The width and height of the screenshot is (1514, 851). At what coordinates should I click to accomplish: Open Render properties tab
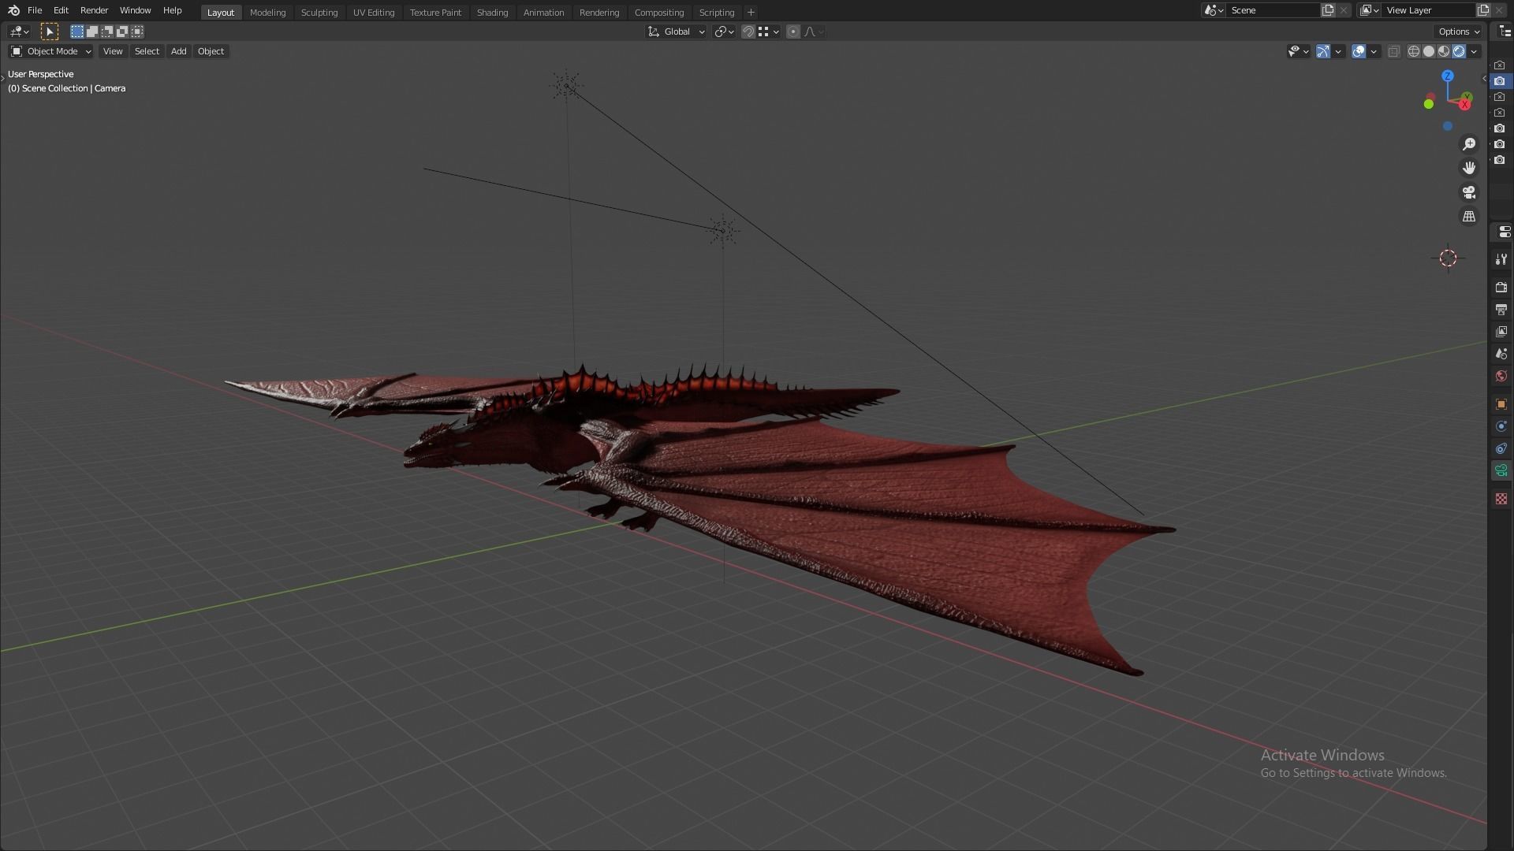[x=1501, y=288]
